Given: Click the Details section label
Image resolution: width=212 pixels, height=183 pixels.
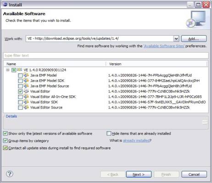Looking at the screenshot, I should (x=11, y=116).
